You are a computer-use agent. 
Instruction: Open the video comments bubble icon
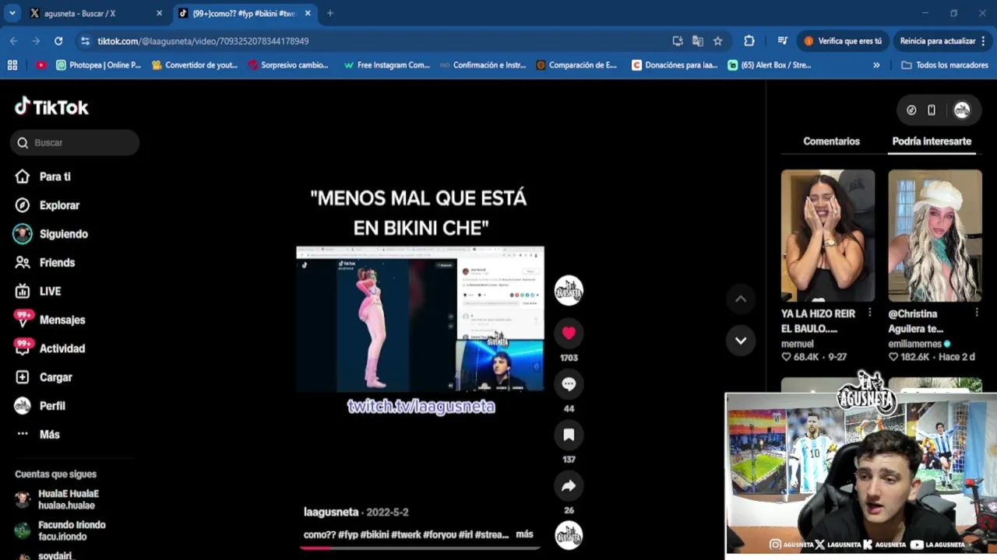(569, 383)
